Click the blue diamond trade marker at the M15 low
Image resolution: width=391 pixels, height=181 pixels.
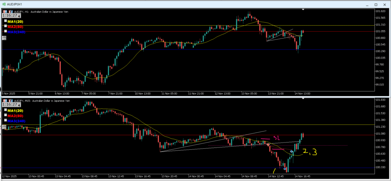[285, 168]
